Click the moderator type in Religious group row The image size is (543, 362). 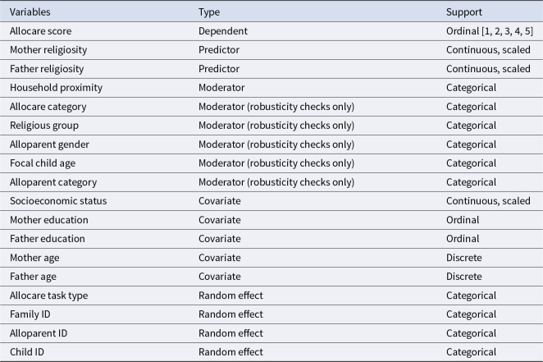[276, 126]
